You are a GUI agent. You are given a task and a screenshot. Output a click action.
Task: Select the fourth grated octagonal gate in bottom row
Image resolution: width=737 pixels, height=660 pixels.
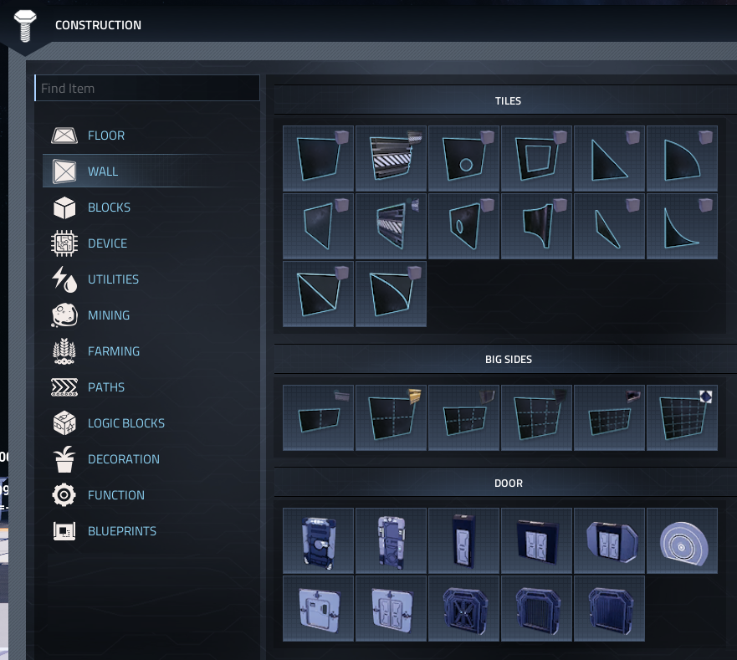pyautogui.click(x=537, y=608)
